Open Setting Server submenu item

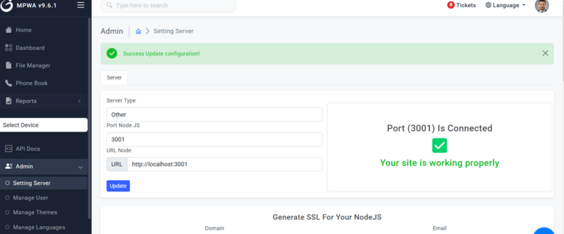[44, 183]
